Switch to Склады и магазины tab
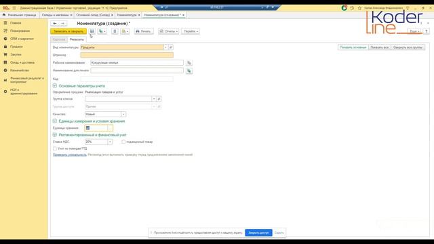The height and width of the screenshot is (244, 434). pyautogui.click(x=55, y=15)
